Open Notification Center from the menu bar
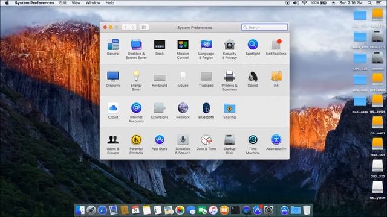This screenshot has width=387, height=217. pyautogui.click(x=379, y=3)
